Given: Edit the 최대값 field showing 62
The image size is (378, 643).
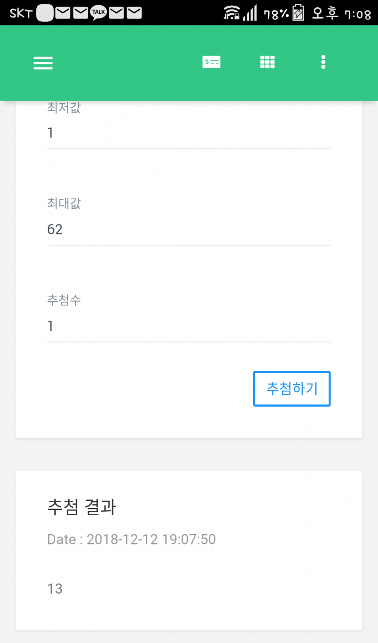Looking at the screenshot, I should point(189,229).
